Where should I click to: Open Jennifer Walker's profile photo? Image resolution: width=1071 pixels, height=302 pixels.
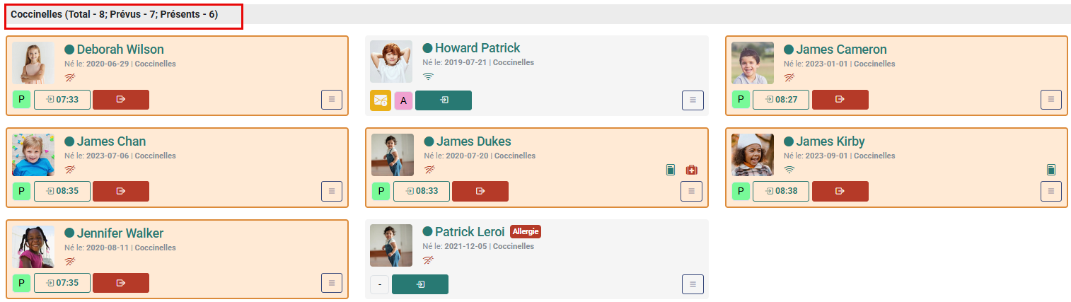[33, 247]
